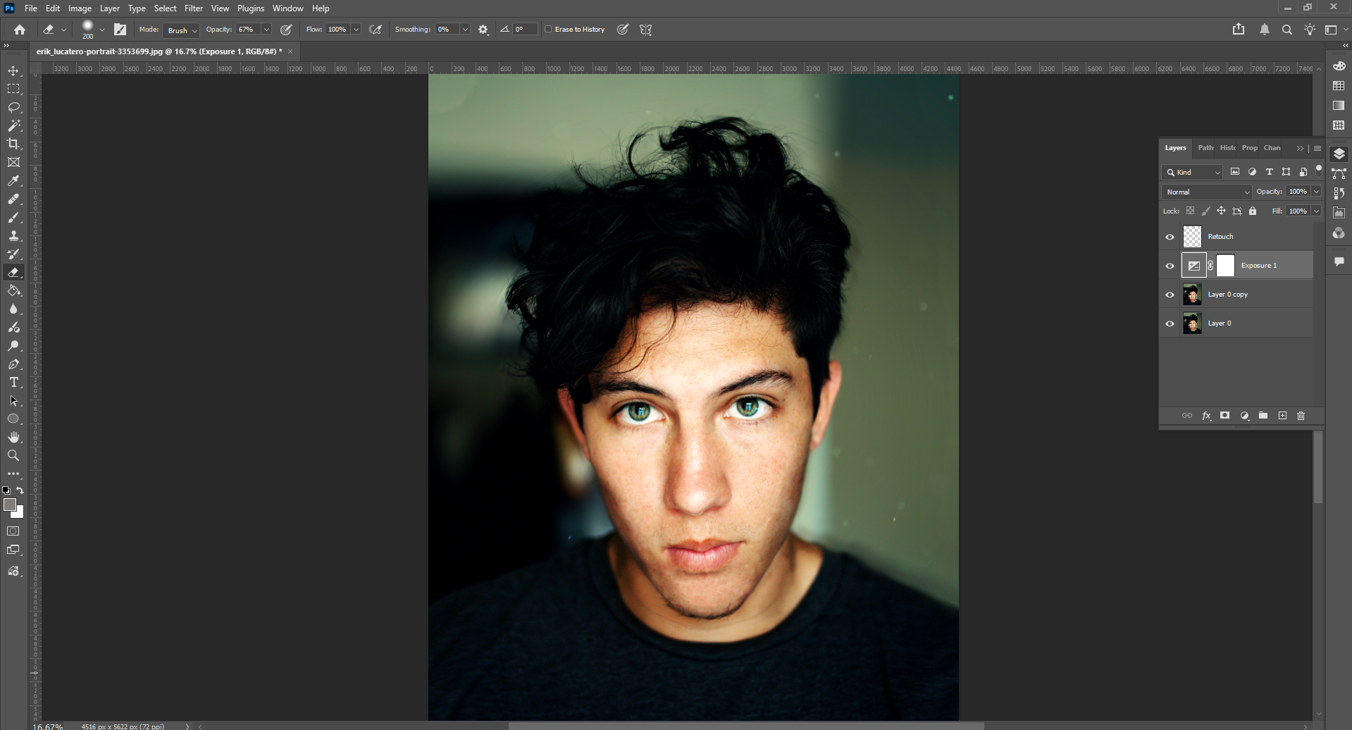Pick the Eyedropper tool
Screen dimensions: 1352x730
[13, 181]
